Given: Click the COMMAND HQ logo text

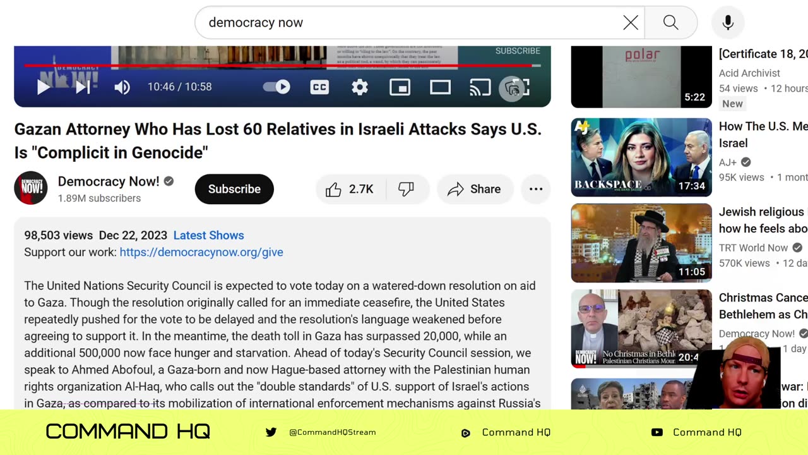Looking at the screenshot, I should (128, 432).
